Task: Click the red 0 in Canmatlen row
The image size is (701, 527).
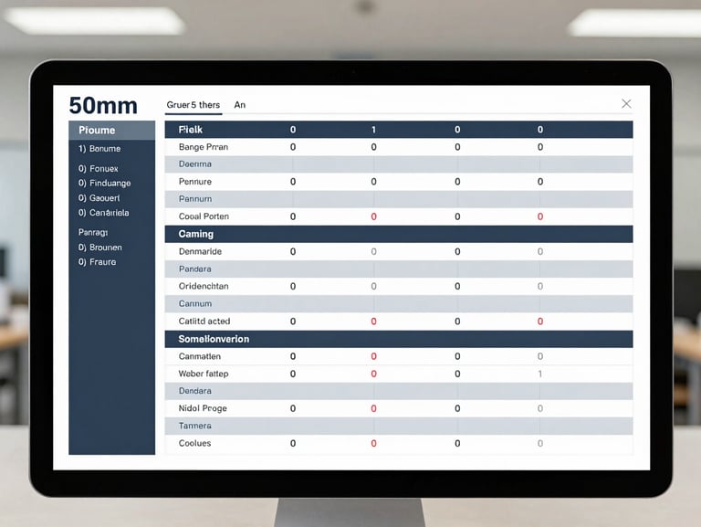Action: (x=373, y=356)
